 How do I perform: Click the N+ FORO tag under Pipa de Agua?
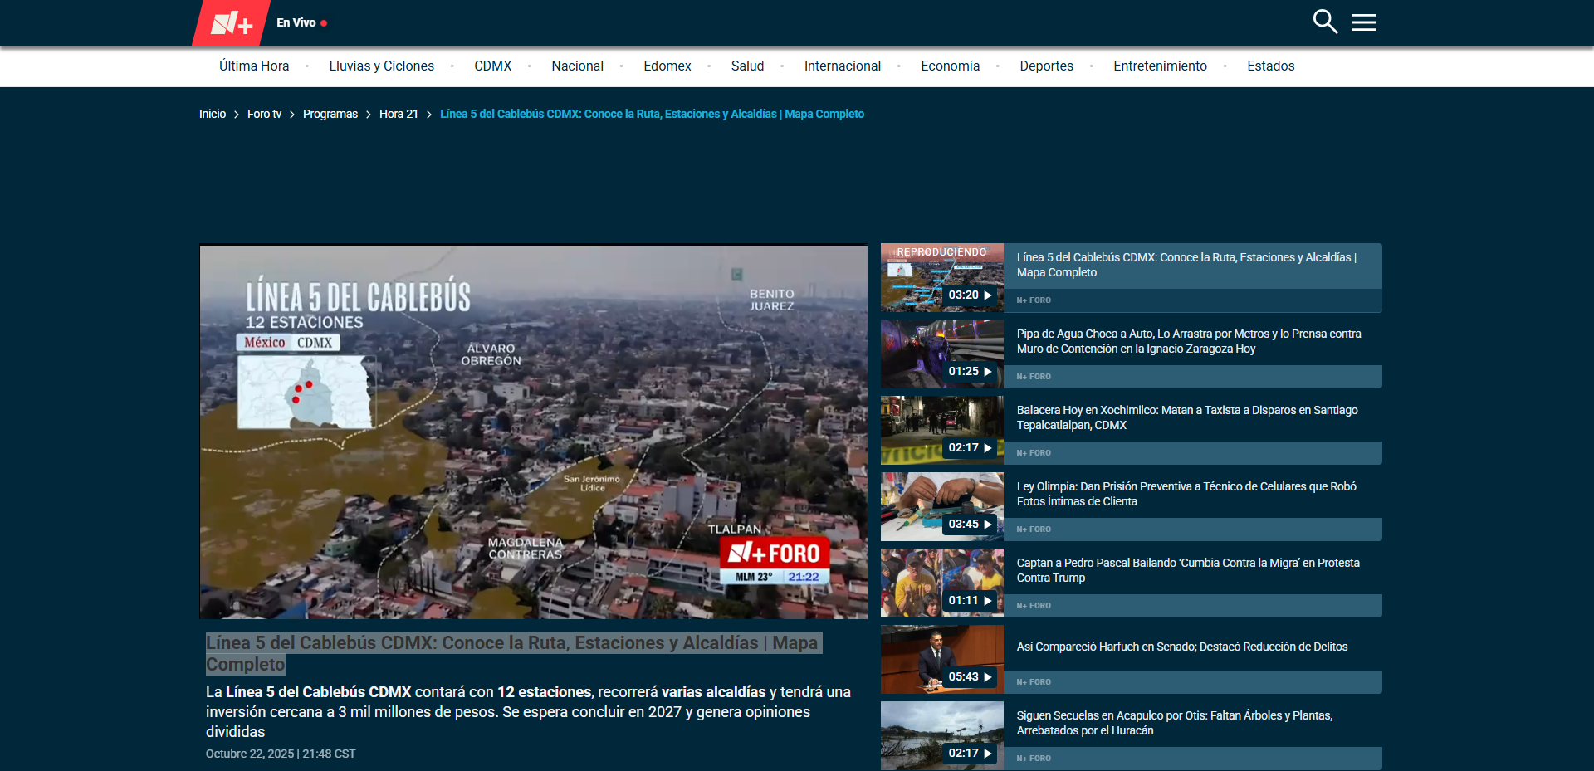tap(1034, 377)
